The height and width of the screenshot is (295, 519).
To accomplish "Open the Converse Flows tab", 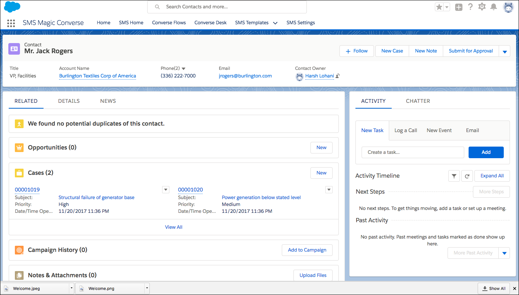I will click(169, 22).
